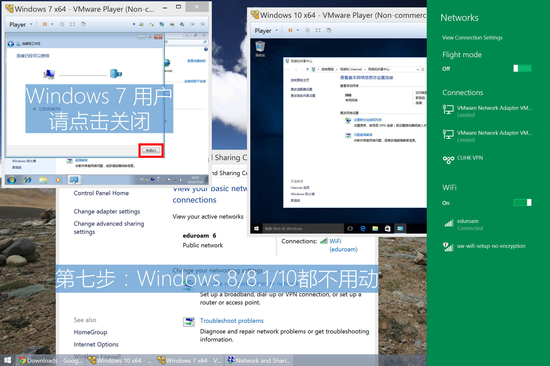Enter full screen mode in Windows 7 VMware

pos(73,24)
